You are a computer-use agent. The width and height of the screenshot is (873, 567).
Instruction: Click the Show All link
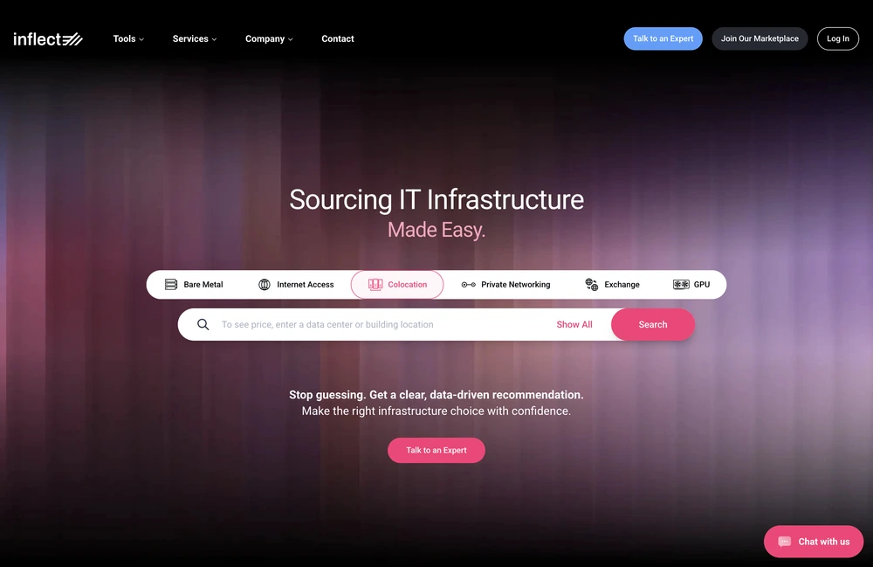574,324
